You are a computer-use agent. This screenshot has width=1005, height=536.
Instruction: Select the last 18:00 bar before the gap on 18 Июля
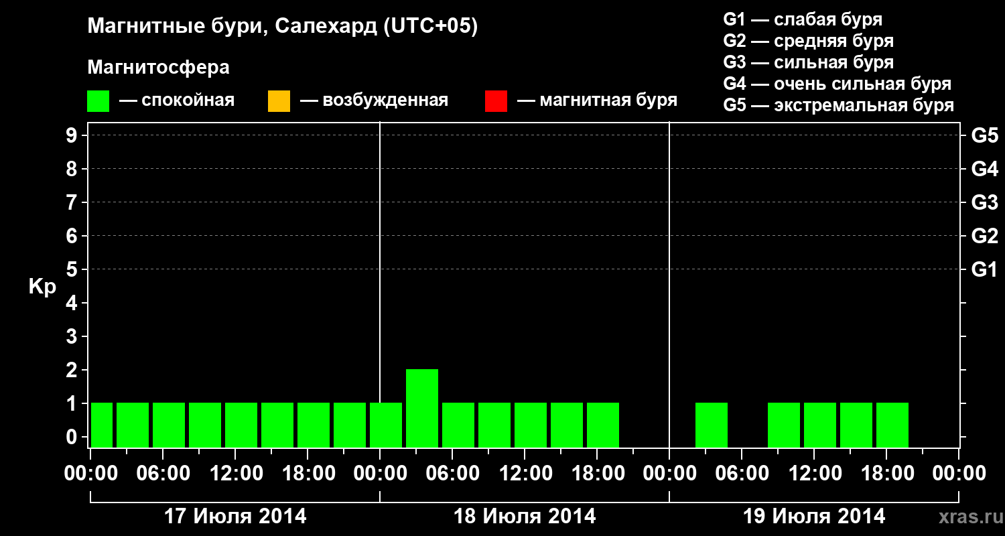(x=603, y=425)
